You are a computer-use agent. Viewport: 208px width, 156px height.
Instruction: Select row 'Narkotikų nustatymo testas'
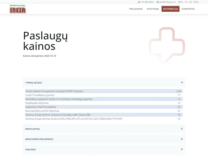click(104, 99)
